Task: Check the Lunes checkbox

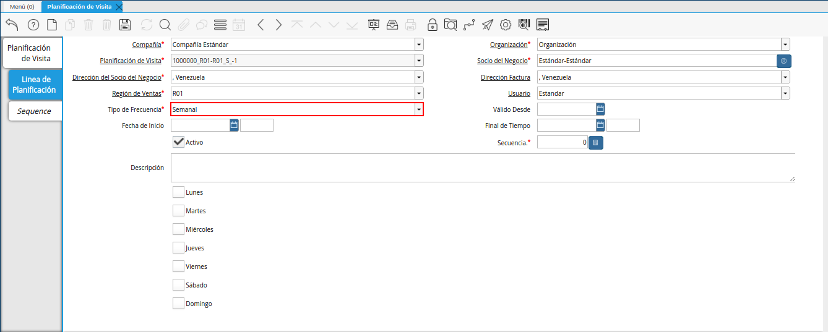Action: [178, 192]
